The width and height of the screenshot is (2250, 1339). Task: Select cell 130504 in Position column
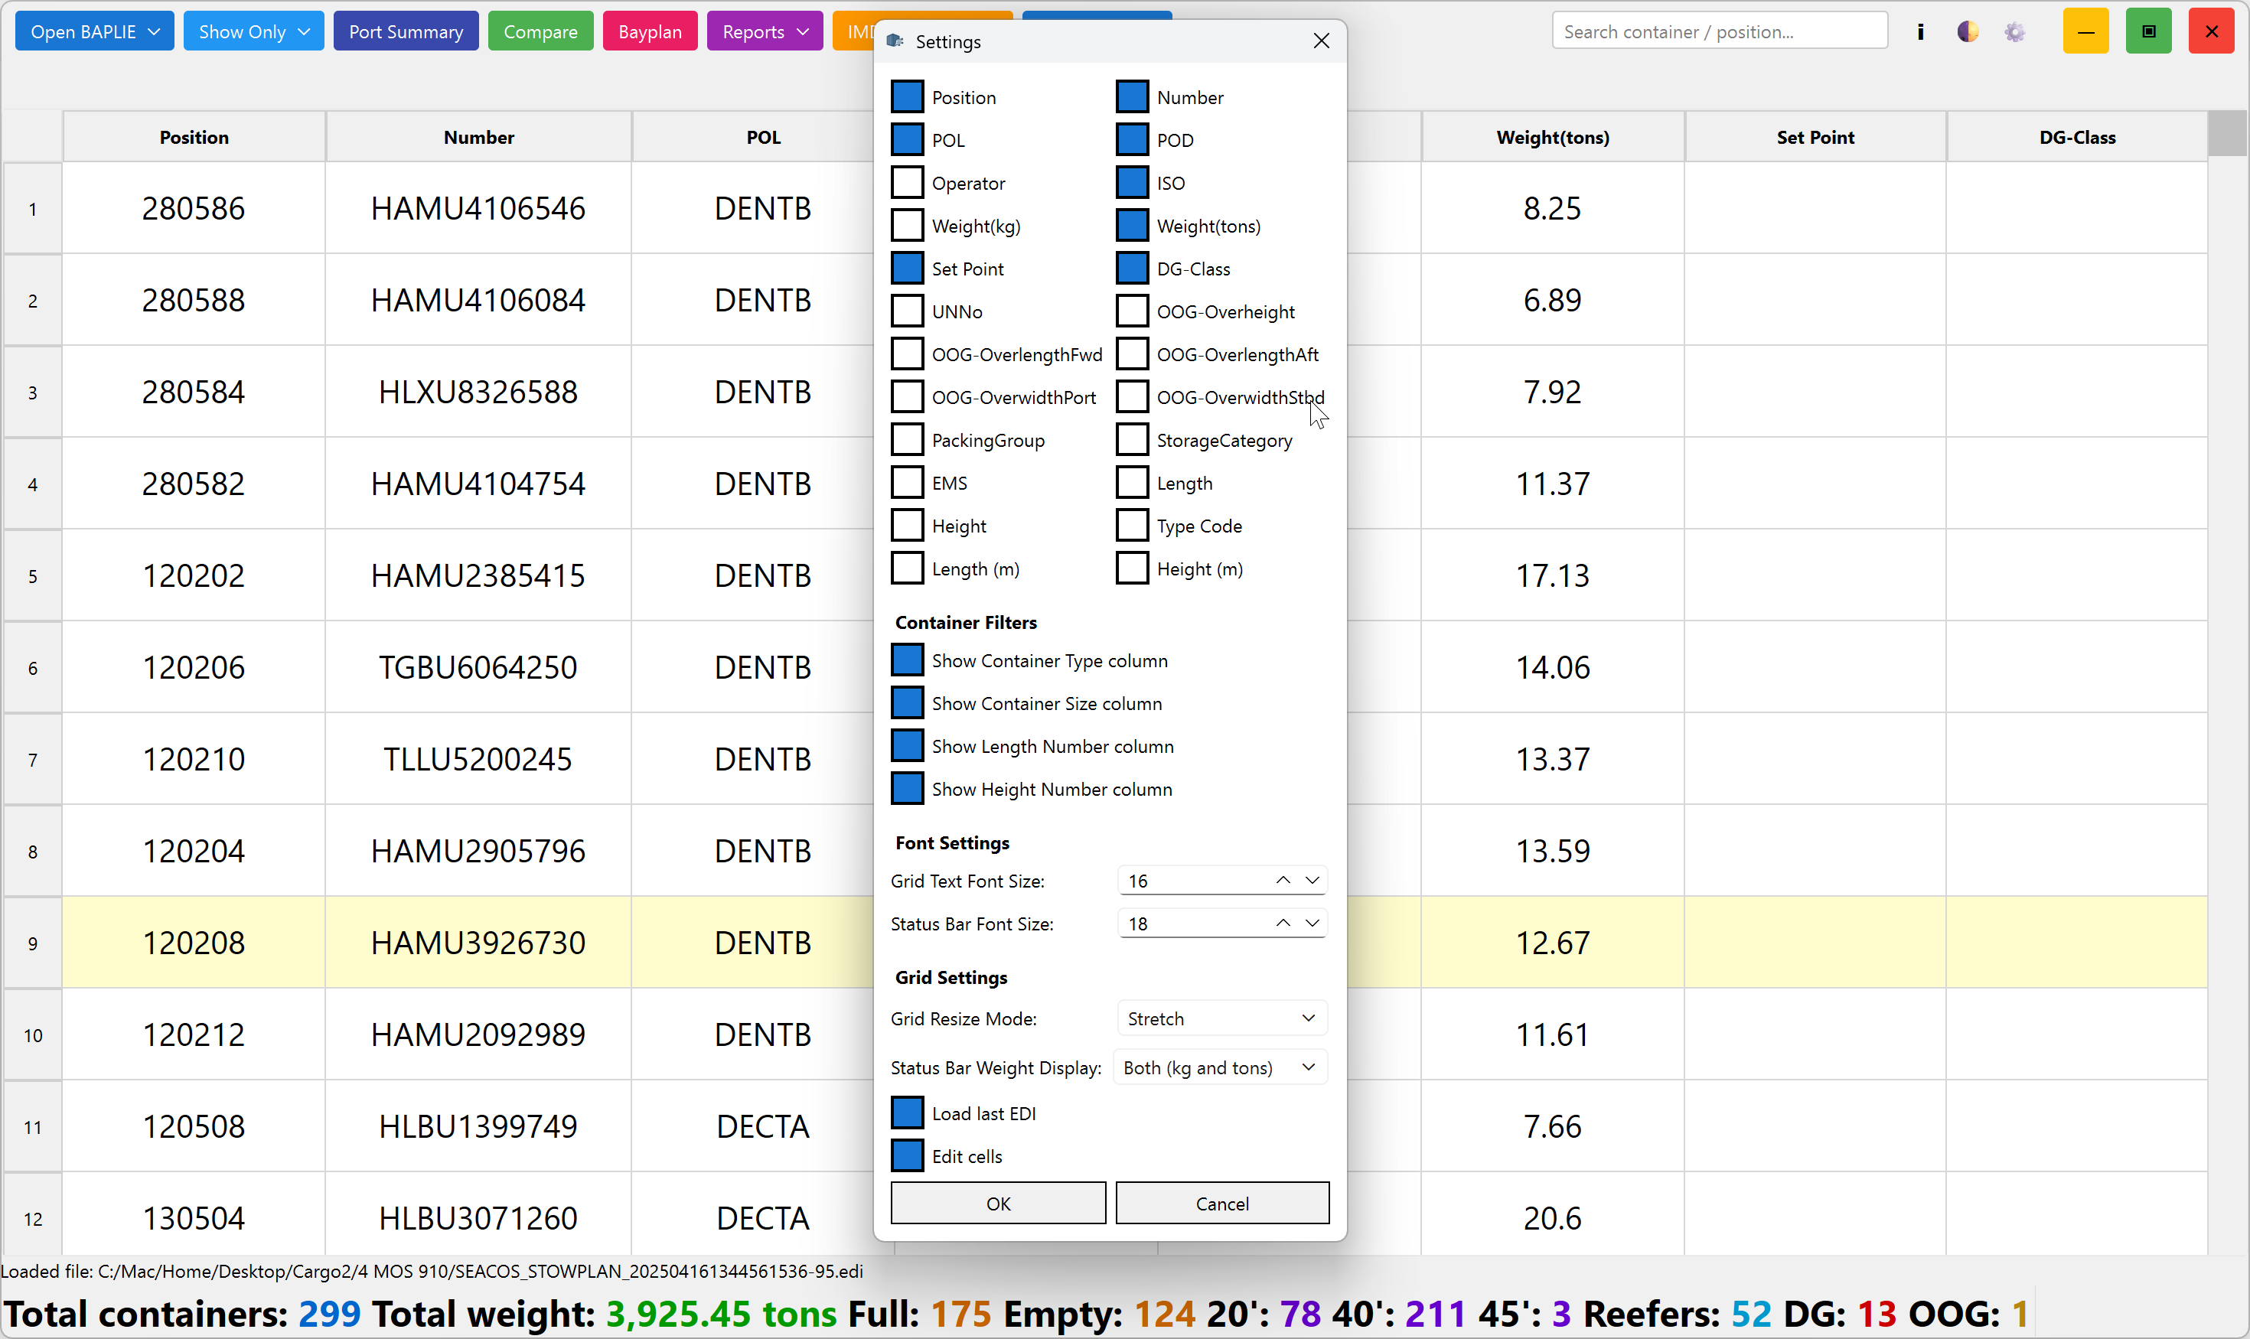coord(194,1218)
